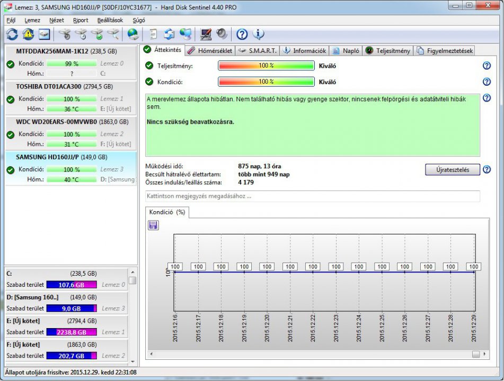Switch to the Hőmérséklet tab
The image size is (504, 381).
[210, 51]
